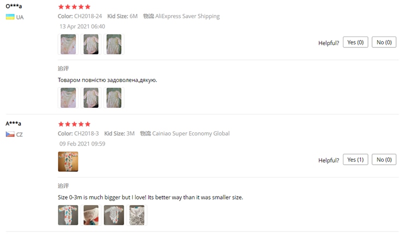Open middle thumbnail in UA follow-up review
400x238 pixels.
coord(91,98)
